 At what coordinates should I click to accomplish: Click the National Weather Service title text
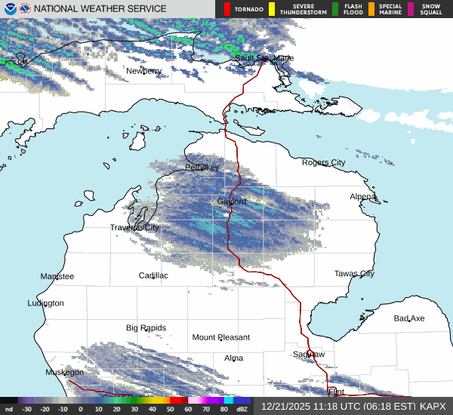pyautogui.click(x=102, y=9)
